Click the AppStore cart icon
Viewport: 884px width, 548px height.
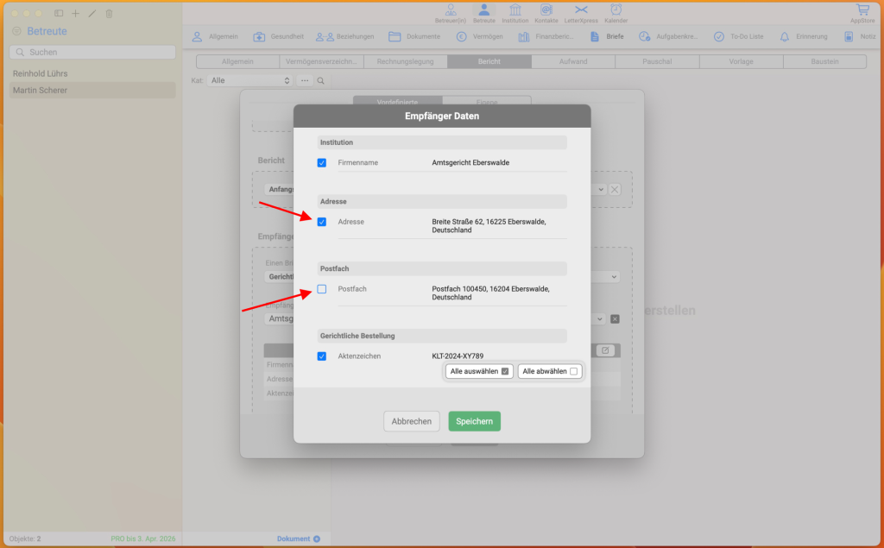pos(862,10)
